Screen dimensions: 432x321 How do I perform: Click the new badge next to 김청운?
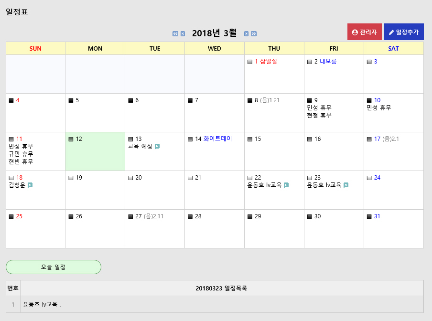30,185
